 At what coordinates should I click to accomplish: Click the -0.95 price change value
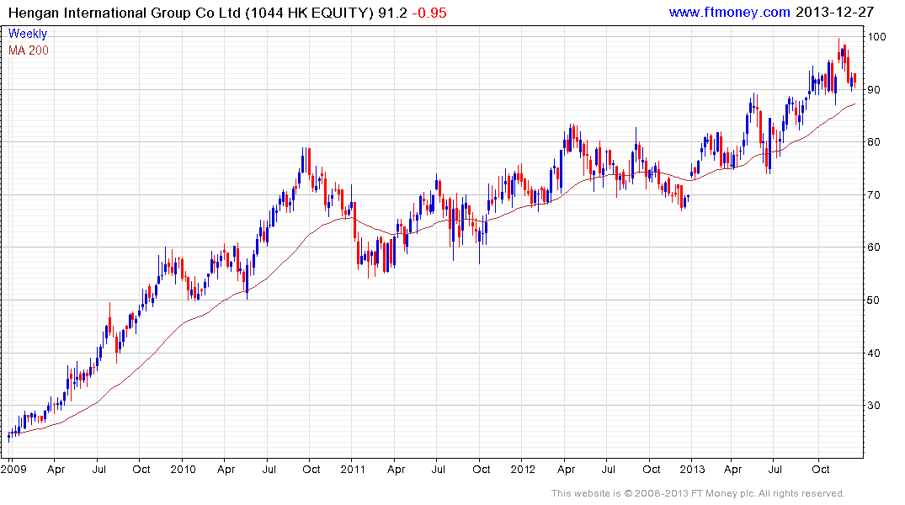point(429,13)
